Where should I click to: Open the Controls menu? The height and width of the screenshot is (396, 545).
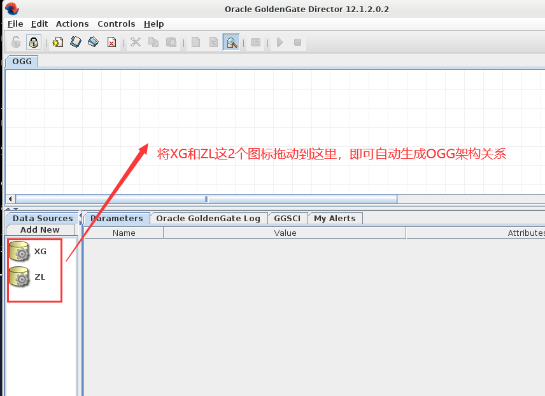coord(116,24)
